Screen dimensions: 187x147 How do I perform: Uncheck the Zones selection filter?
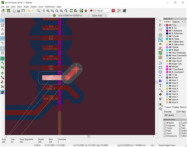click(165, 133)
